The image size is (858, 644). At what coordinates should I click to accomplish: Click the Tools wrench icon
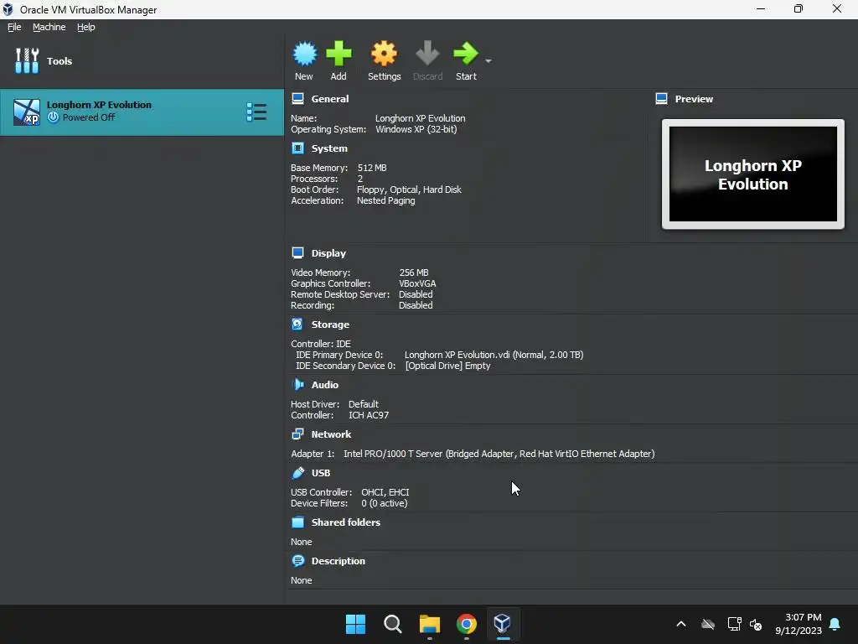pyautogui.click(x=27, y=60)
